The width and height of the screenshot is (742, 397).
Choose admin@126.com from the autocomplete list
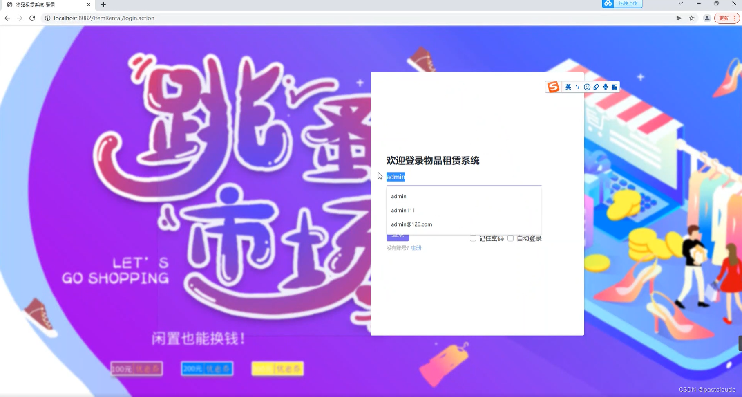411,224
